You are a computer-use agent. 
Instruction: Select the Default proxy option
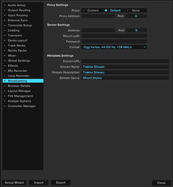click(114, 10)
